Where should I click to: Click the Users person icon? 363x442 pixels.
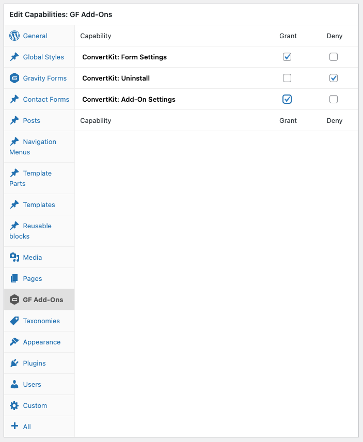coord(14,384)
